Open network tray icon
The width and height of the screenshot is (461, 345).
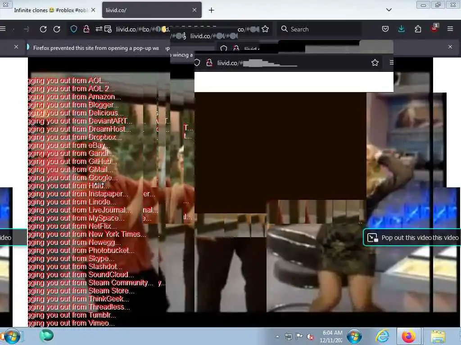click(x=288, y=336)
